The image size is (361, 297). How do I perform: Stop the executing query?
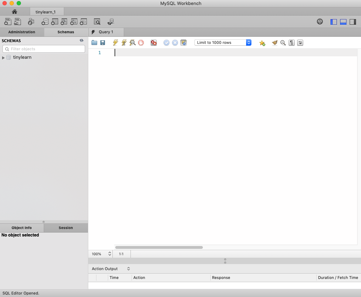pos(141,42)
